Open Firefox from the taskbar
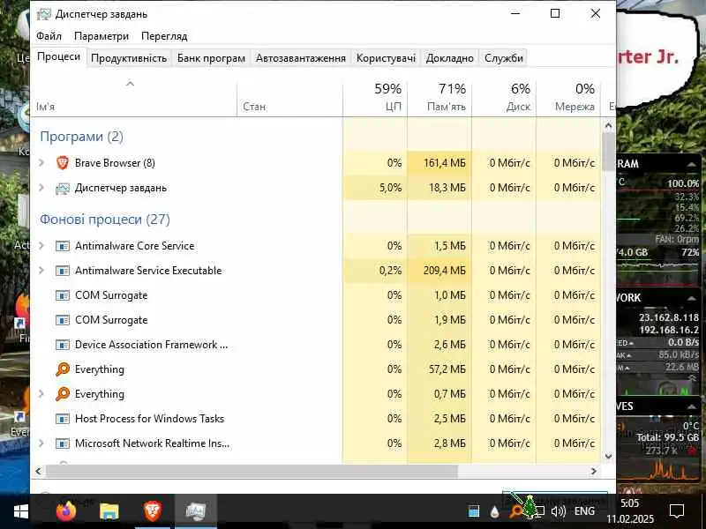706x529 pixels. click(x=66, y=511)
